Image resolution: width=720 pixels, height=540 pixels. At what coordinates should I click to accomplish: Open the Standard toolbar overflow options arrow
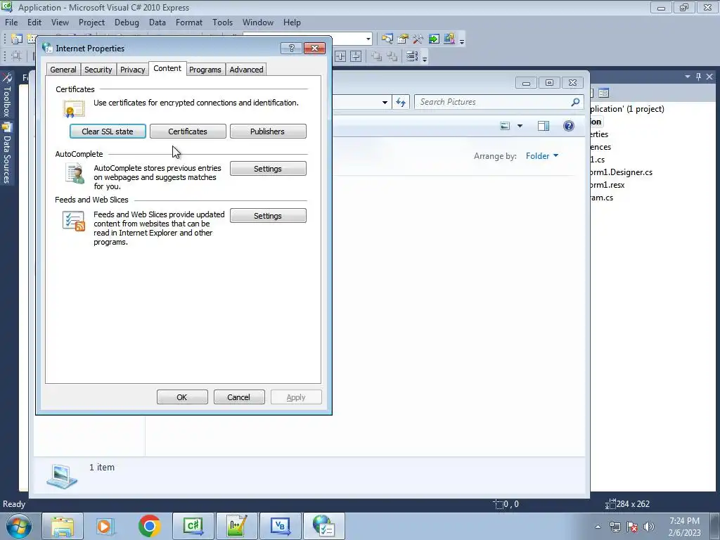(x=462, y=41)
